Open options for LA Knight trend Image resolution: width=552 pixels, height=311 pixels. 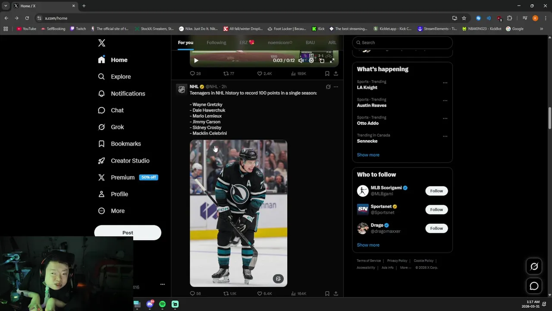(445, 83)
